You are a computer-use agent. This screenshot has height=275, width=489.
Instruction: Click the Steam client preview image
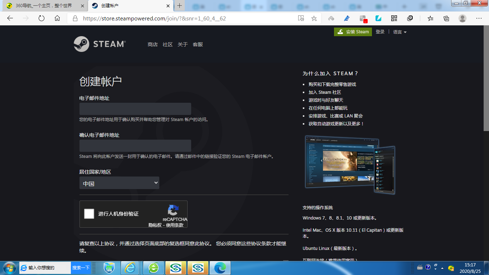click(350, 164)
